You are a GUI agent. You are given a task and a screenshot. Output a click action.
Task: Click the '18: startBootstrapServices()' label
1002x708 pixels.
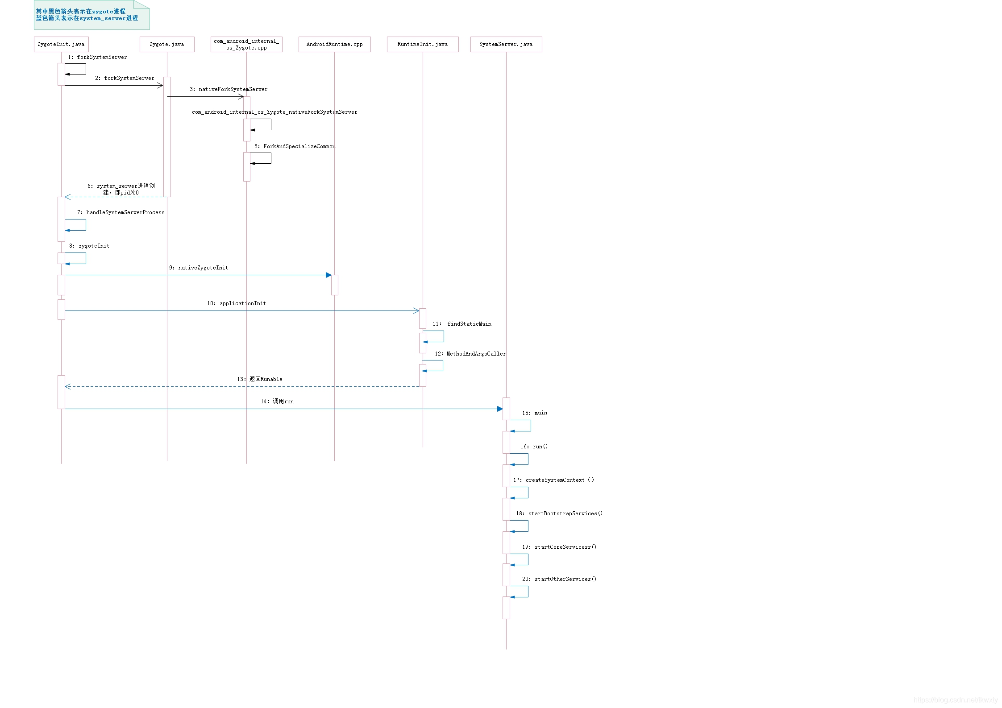559,513
